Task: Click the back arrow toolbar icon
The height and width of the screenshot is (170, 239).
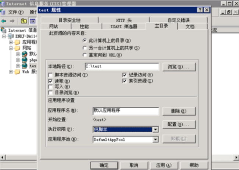Action: (4, 21)
